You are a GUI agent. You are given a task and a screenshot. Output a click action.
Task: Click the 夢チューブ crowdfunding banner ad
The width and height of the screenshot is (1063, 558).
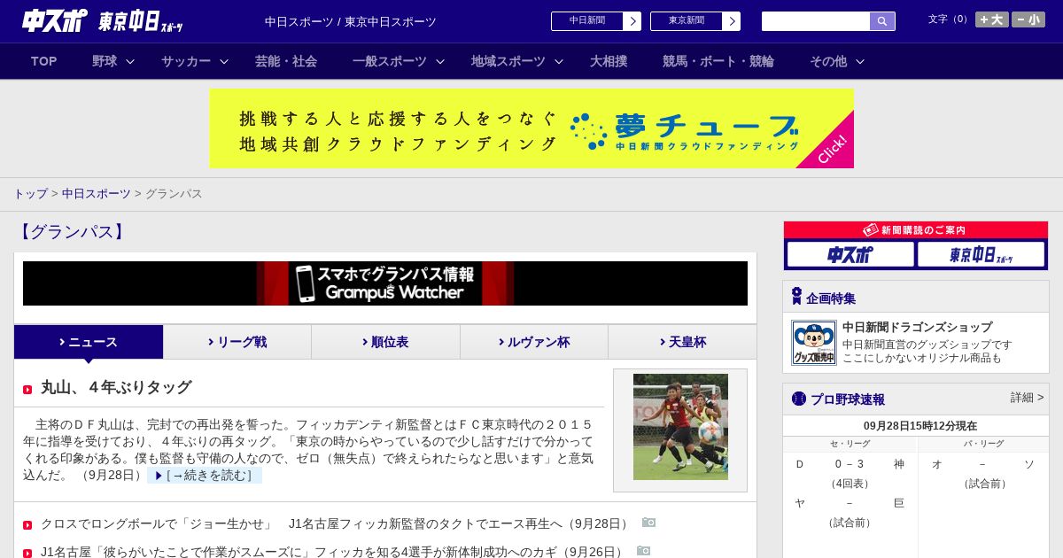pos(531,128)
